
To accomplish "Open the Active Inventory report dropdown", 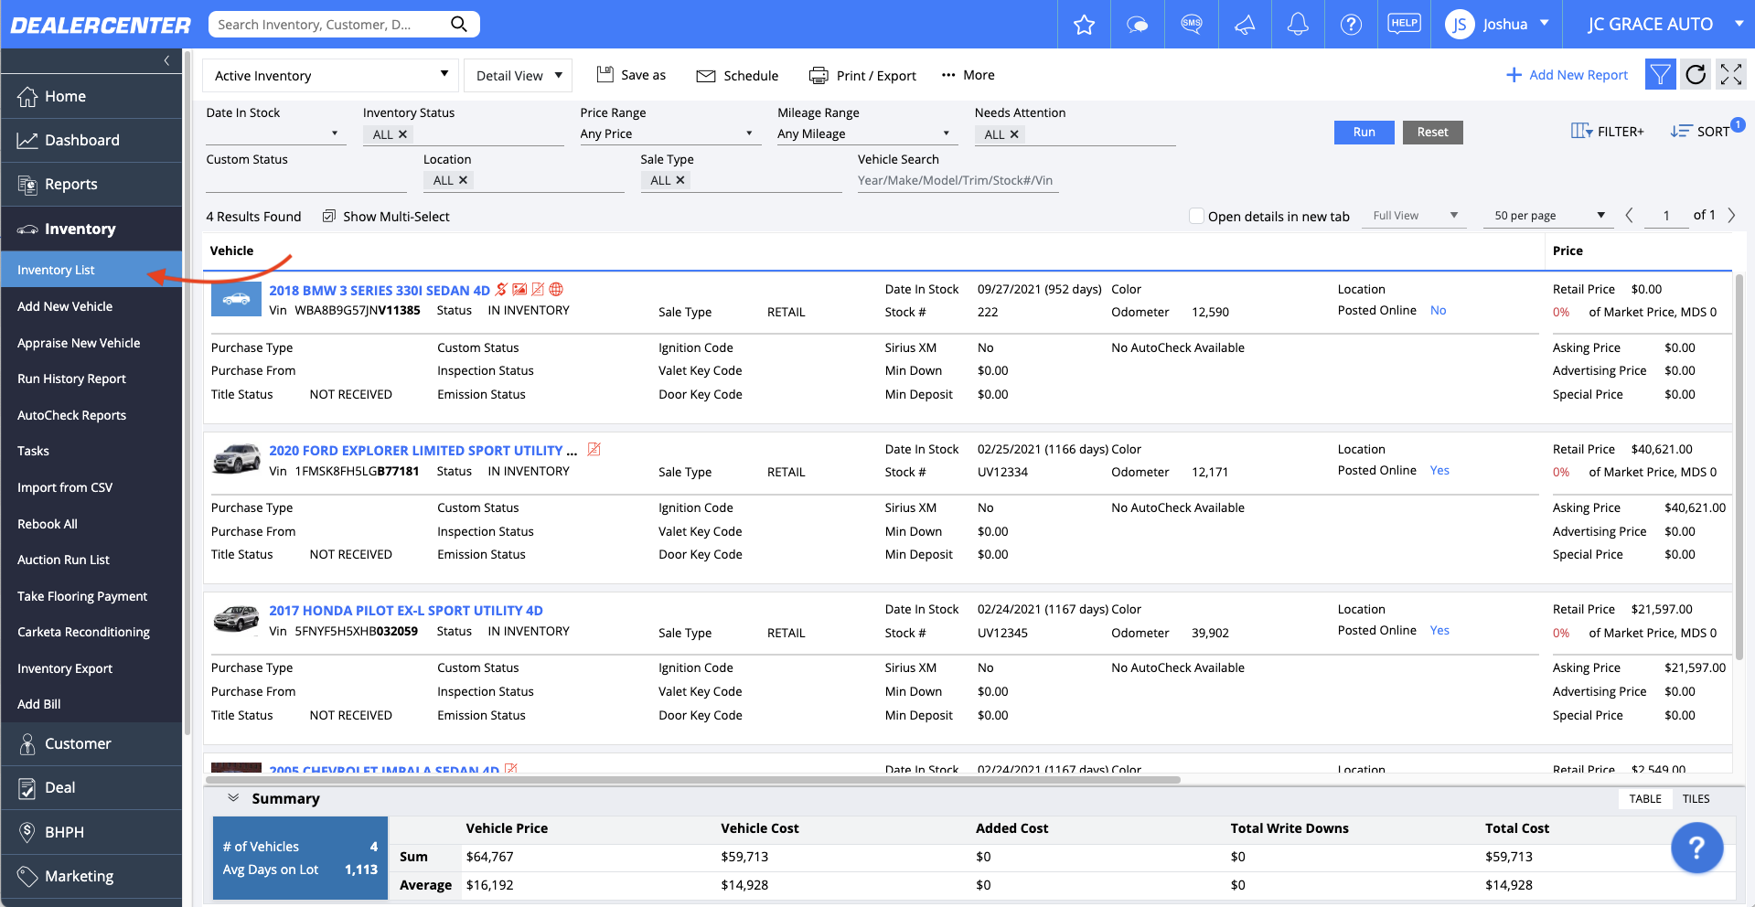I will (x=330, y=75).
